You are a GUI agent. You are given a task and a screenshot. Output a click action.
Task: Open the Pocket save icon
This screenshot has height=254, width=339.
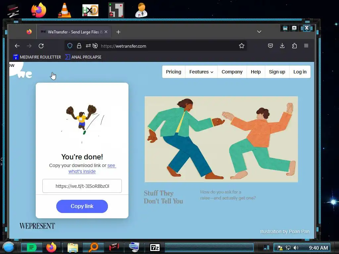point(270,46)
